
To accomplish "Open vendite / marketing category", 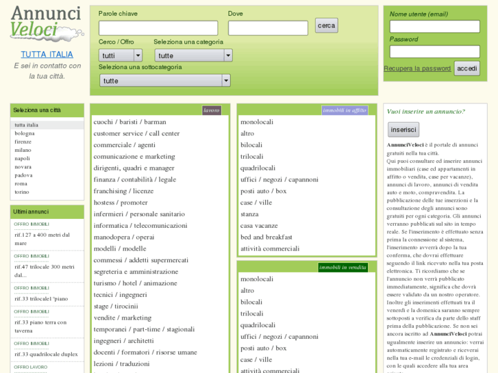I will point(123,318).
